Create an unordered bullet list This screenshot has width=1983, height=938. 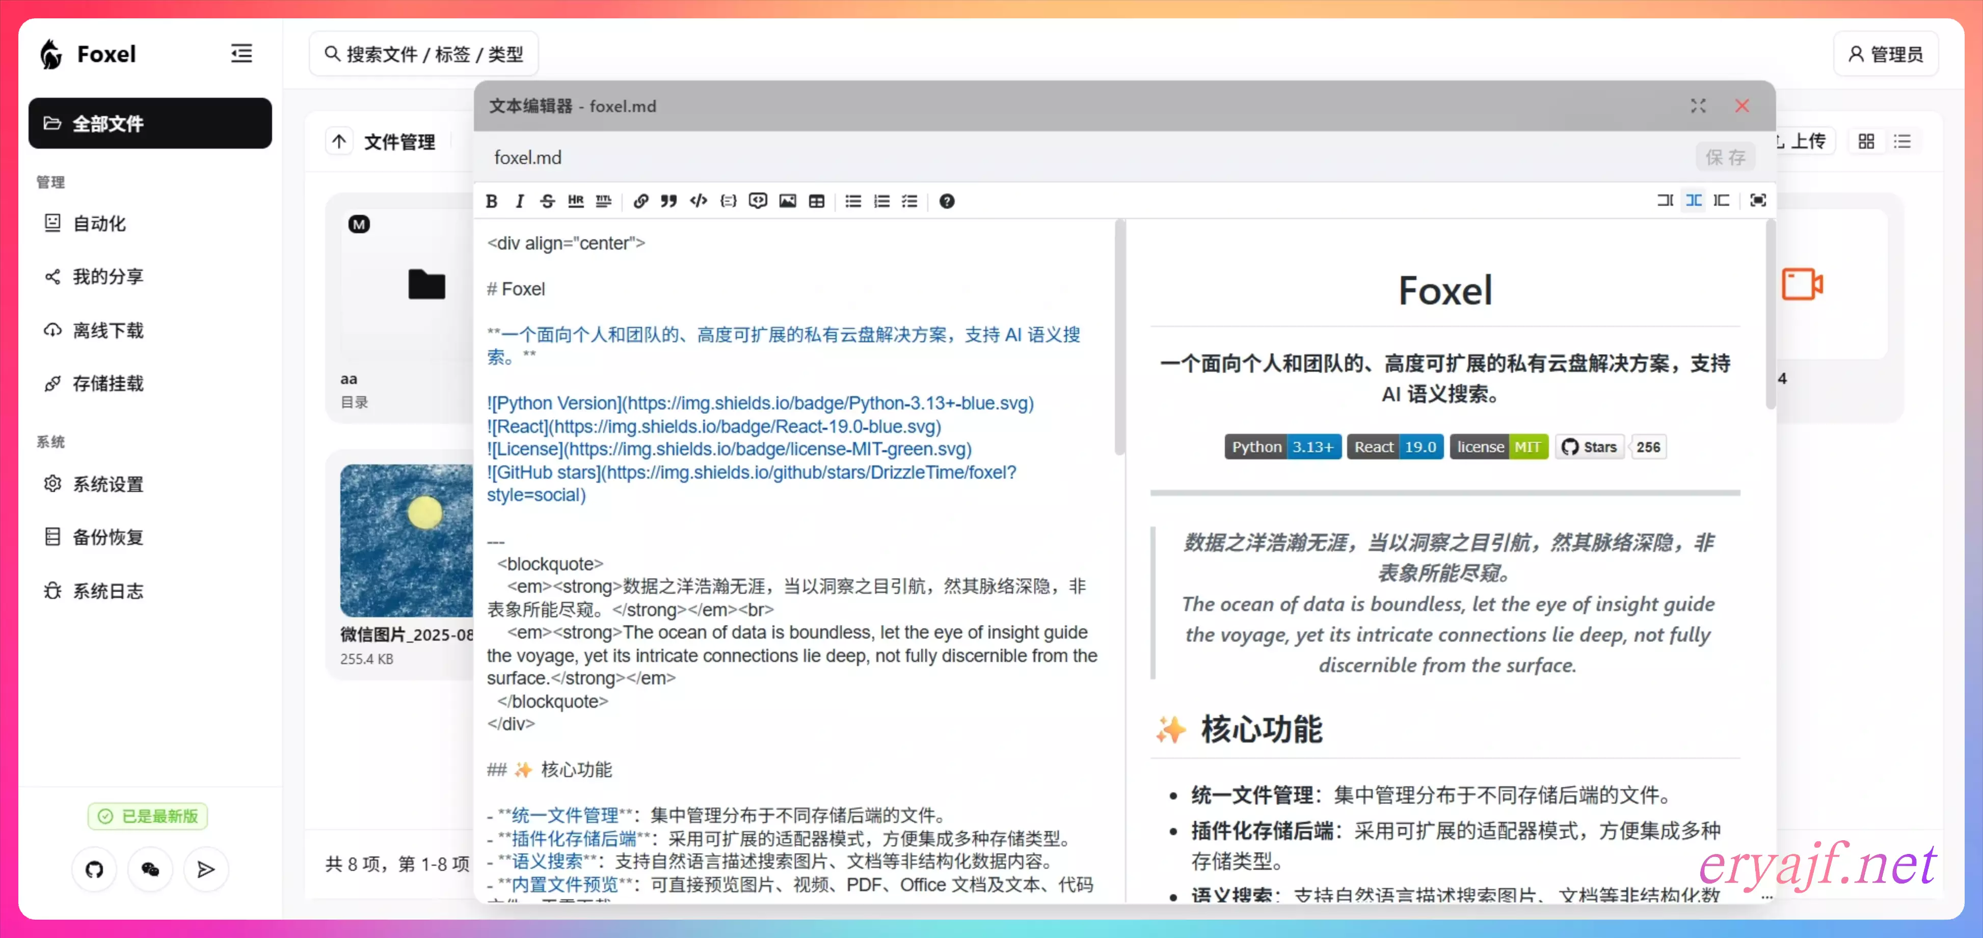point(853,201)
